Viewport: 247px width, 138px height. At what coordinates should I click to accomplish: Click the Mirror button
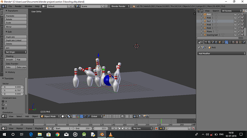pyautogui.click(x=16, y=27)
